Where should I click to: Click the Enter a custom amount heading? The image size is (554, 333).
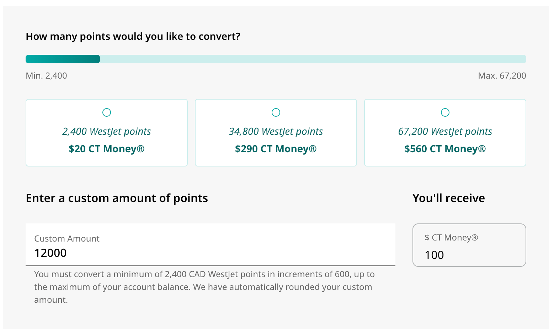(117, 198)
